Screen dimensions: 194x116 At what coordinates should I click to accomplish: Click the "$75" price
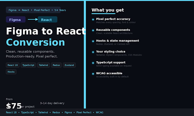point(14,106)
